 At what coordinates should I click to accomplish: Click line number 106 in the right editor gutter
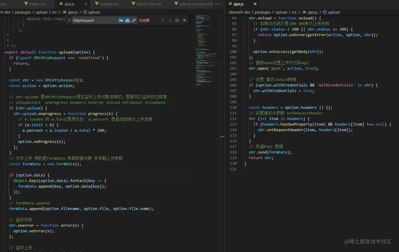click(233, 85)
